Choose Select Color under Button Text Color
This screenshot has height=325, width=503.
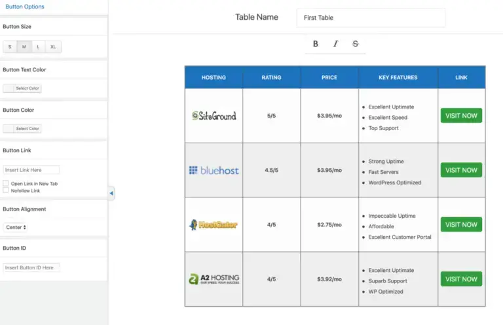pos(22,88)
